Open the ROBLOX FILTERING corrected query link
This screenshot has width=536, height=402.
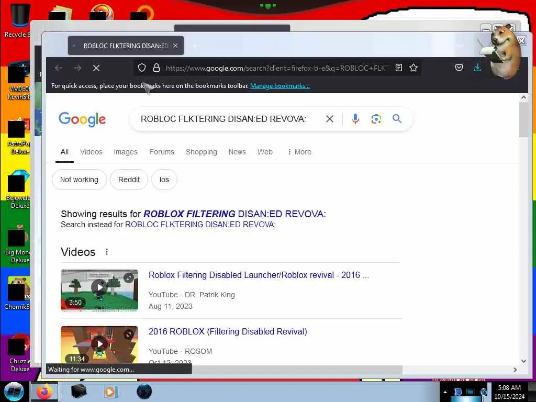234,214
